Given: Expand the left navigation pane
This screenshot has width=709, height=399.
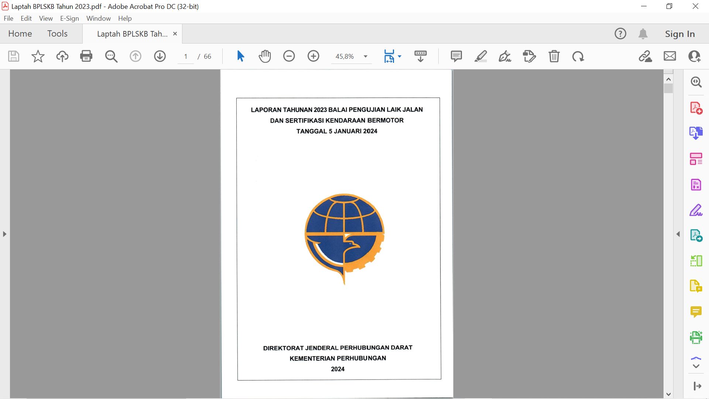Looking at the screenshot, I should coord(4,234).
